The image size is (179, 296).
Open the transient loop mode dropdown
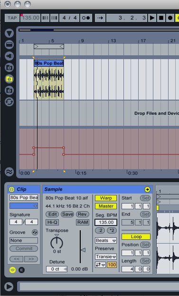click(100, 265)
